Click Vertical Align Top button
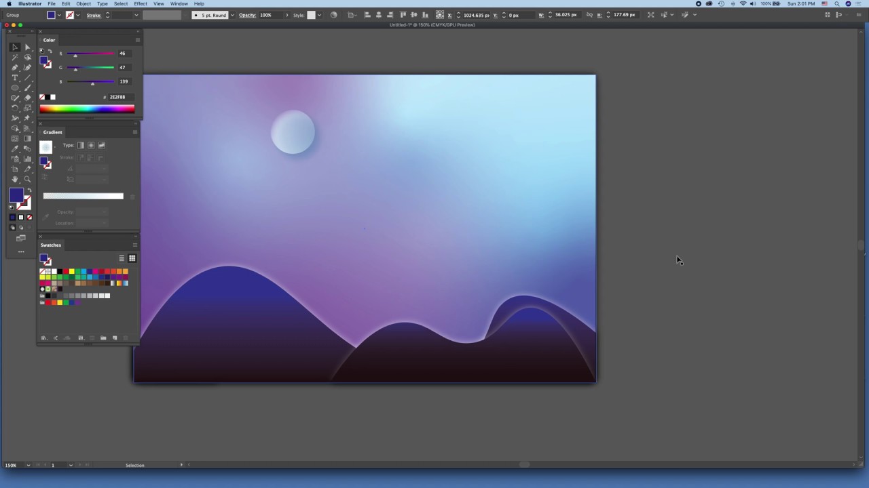 403,15
